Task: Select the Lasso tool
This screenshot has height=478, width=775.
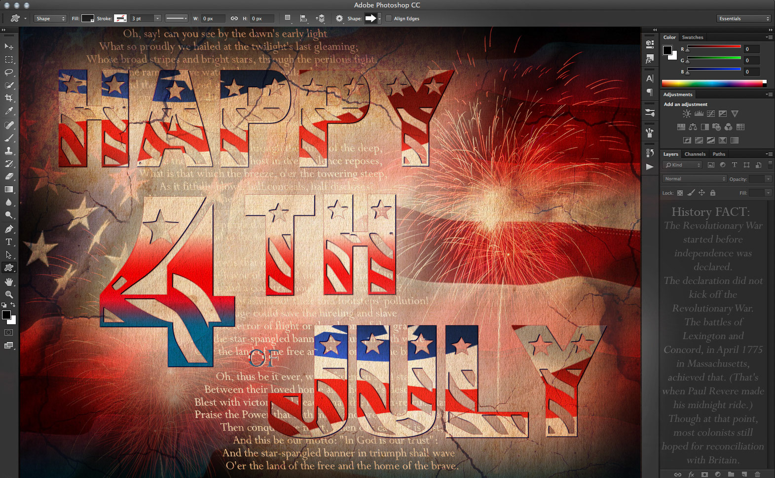Action: (9, 72)
